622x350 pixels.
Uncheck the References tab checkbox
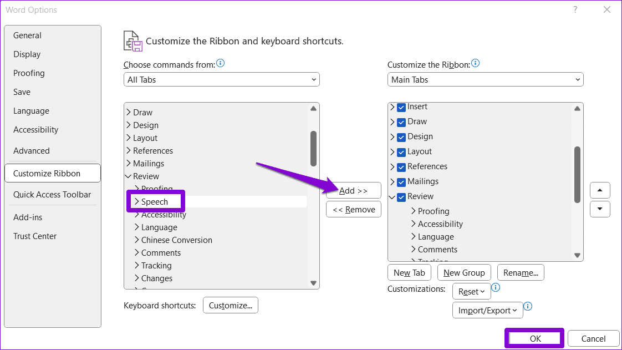[x=401, y=167]
